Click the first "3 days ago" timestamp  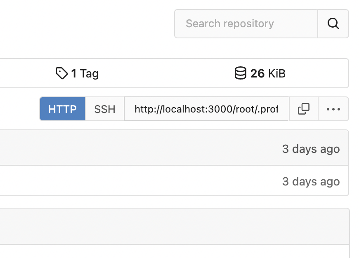[311, 149]
